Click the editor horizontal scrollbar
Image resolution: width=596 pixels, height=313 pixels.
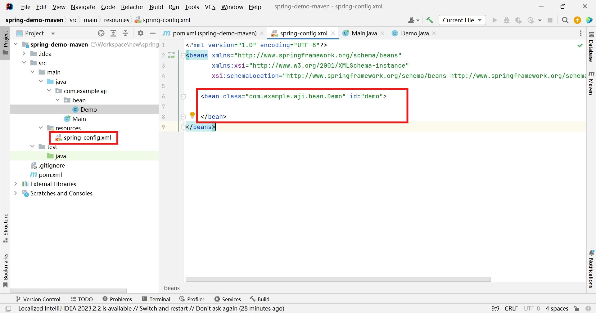(338, 279)
